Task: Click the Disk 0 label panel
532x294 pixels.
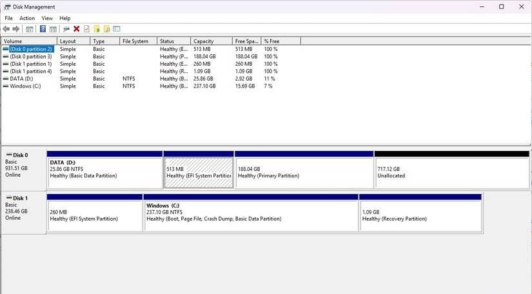Action: (x=24, y=168)
